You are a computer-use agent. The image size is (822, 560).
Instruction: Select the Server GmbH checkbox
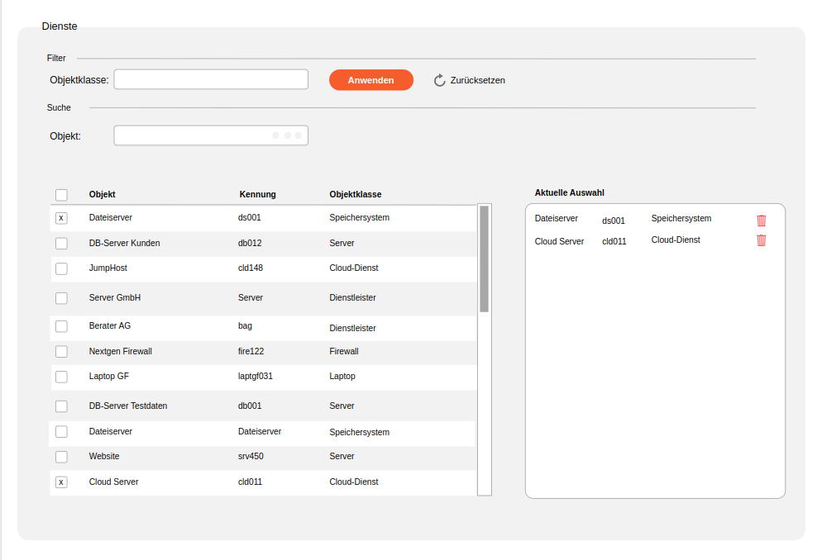point(61,298)
